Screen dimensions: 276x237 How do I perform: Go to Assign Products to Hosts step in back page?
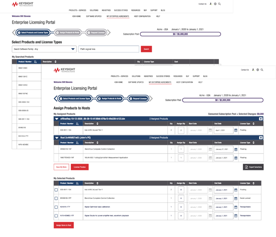[x=68, y=33]
